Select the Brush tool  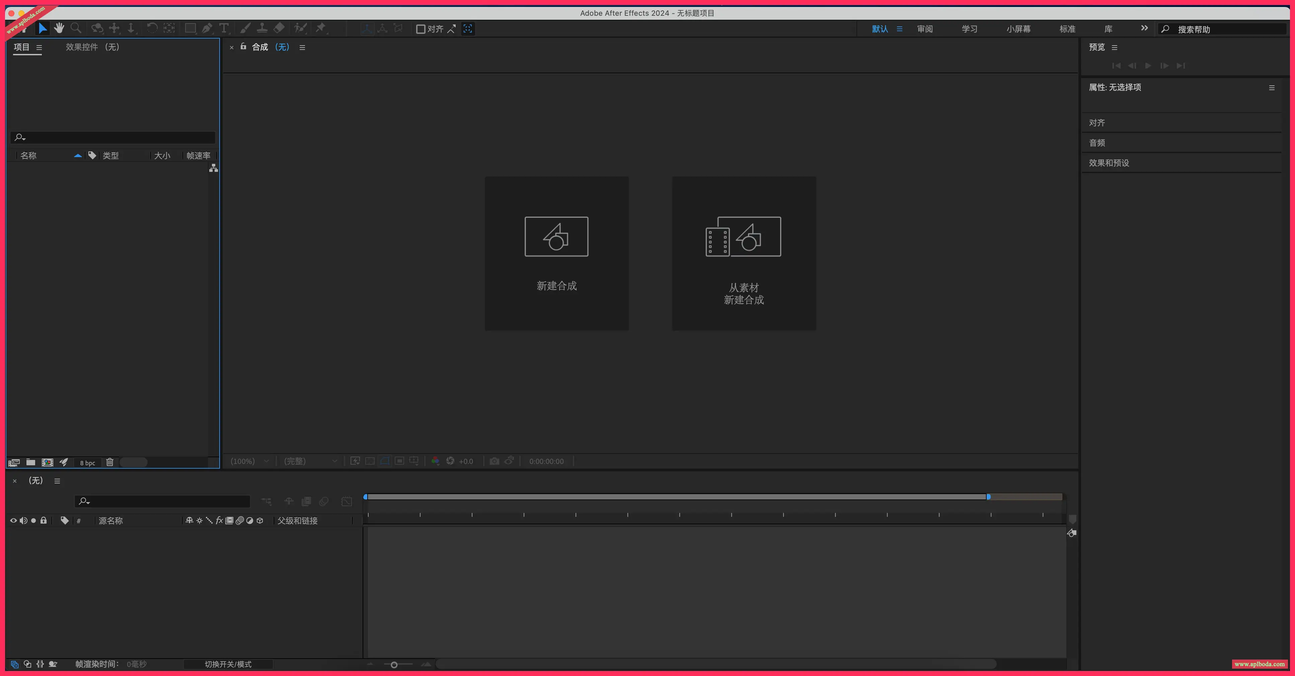pyautogui.click(x=245, y=28)
